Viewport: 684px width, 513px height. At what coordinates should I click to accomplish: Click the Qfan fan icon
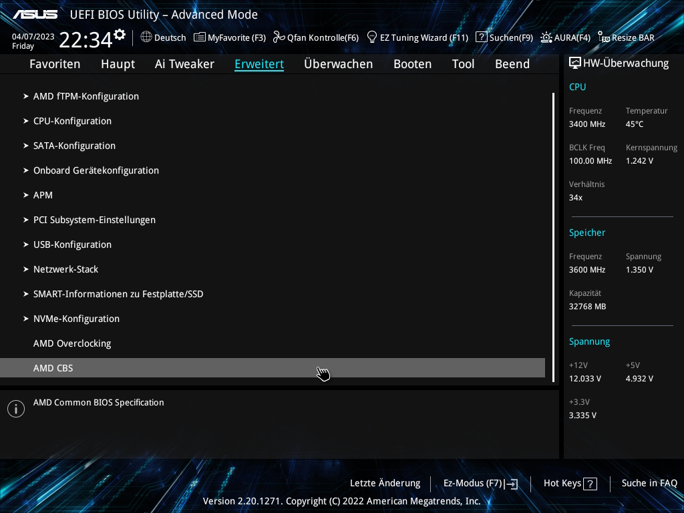coord(279,37)
